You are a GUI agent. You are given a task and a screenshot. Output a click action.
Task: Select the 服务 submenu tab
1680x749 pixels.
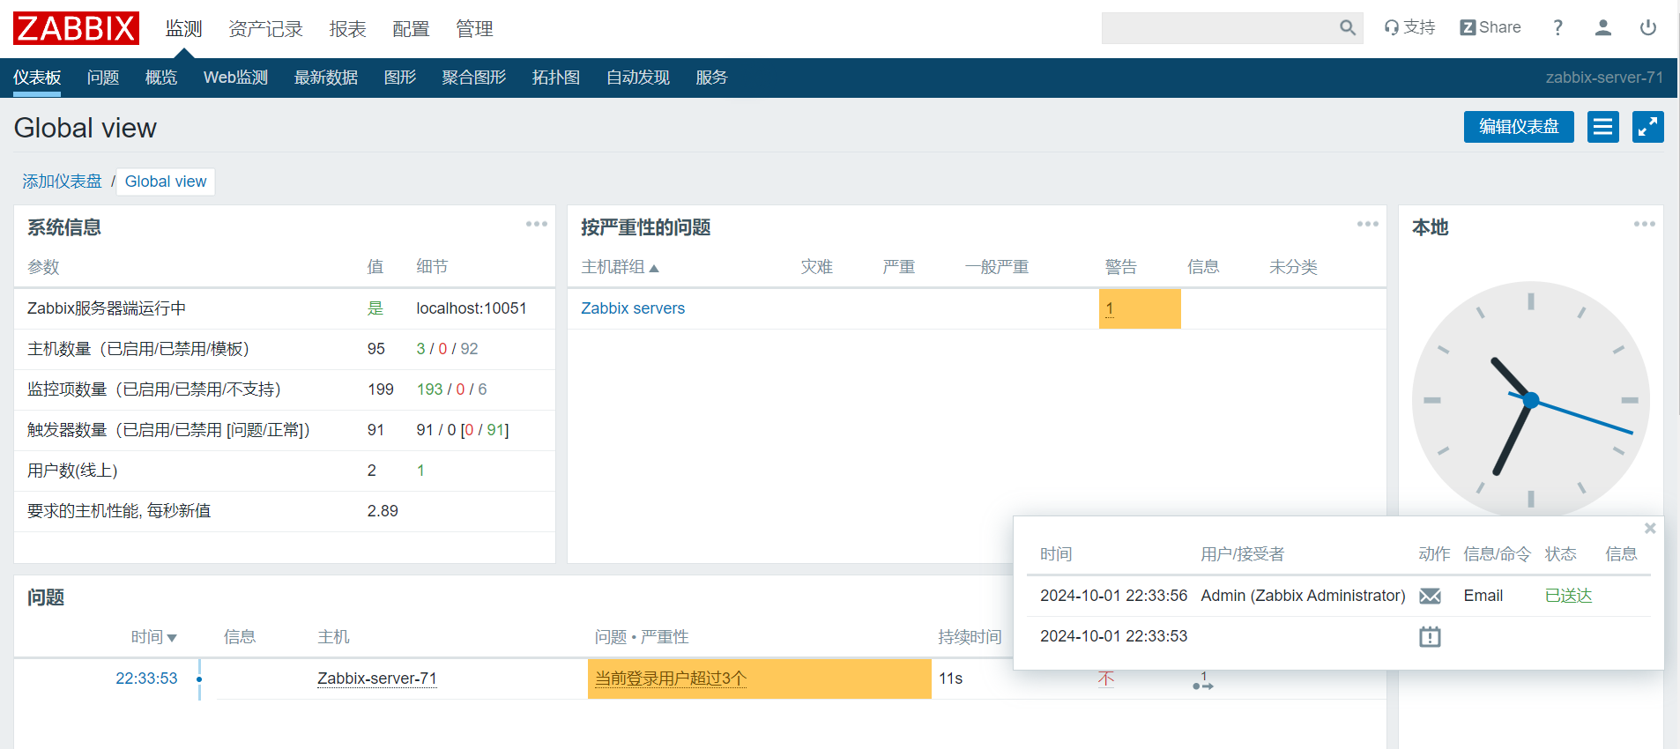(x=711, y=78)
